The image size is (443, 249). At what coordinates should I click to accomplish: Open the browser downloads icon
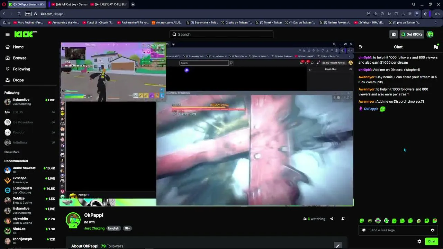point(403,14)
